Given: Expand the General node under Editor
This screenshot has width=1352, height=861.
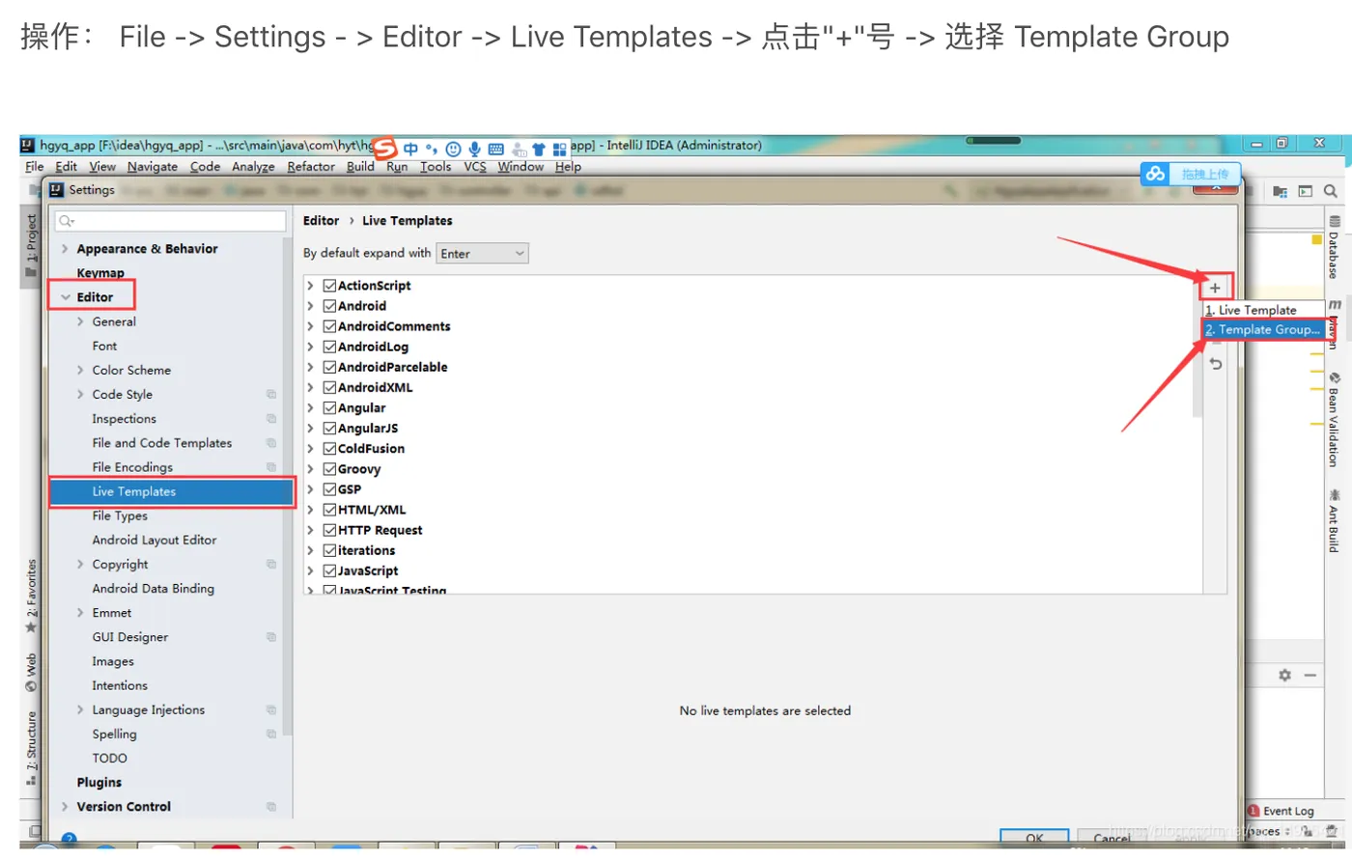Looking at the screenshot, I should coord(80,321).
